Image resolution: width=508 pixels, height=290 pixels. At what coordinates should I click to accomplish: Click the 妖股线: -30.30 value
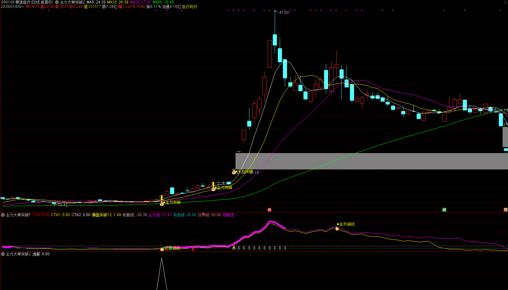tap(135, 215)
